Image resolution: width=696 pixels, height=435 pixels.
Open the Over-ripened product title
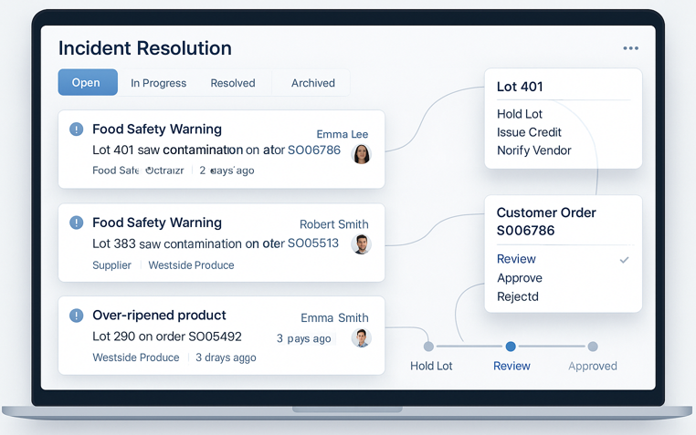pyautogui.click(x=159, y=315)
